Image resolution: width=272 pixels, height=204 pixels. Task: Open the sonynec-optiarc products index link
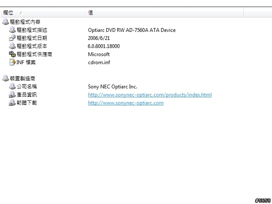point(150,95)
